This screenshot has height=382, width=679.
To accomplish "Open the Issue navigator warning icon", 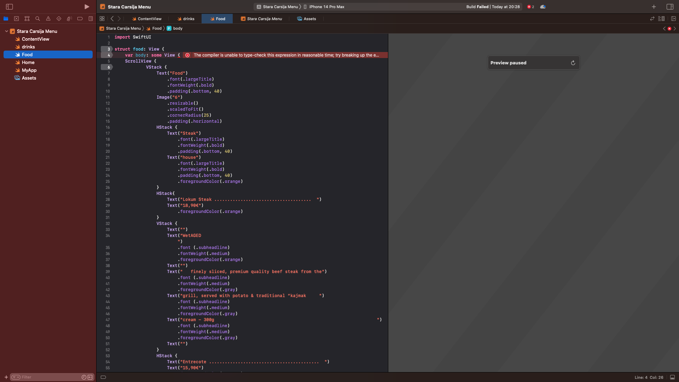I will point(48,19).
